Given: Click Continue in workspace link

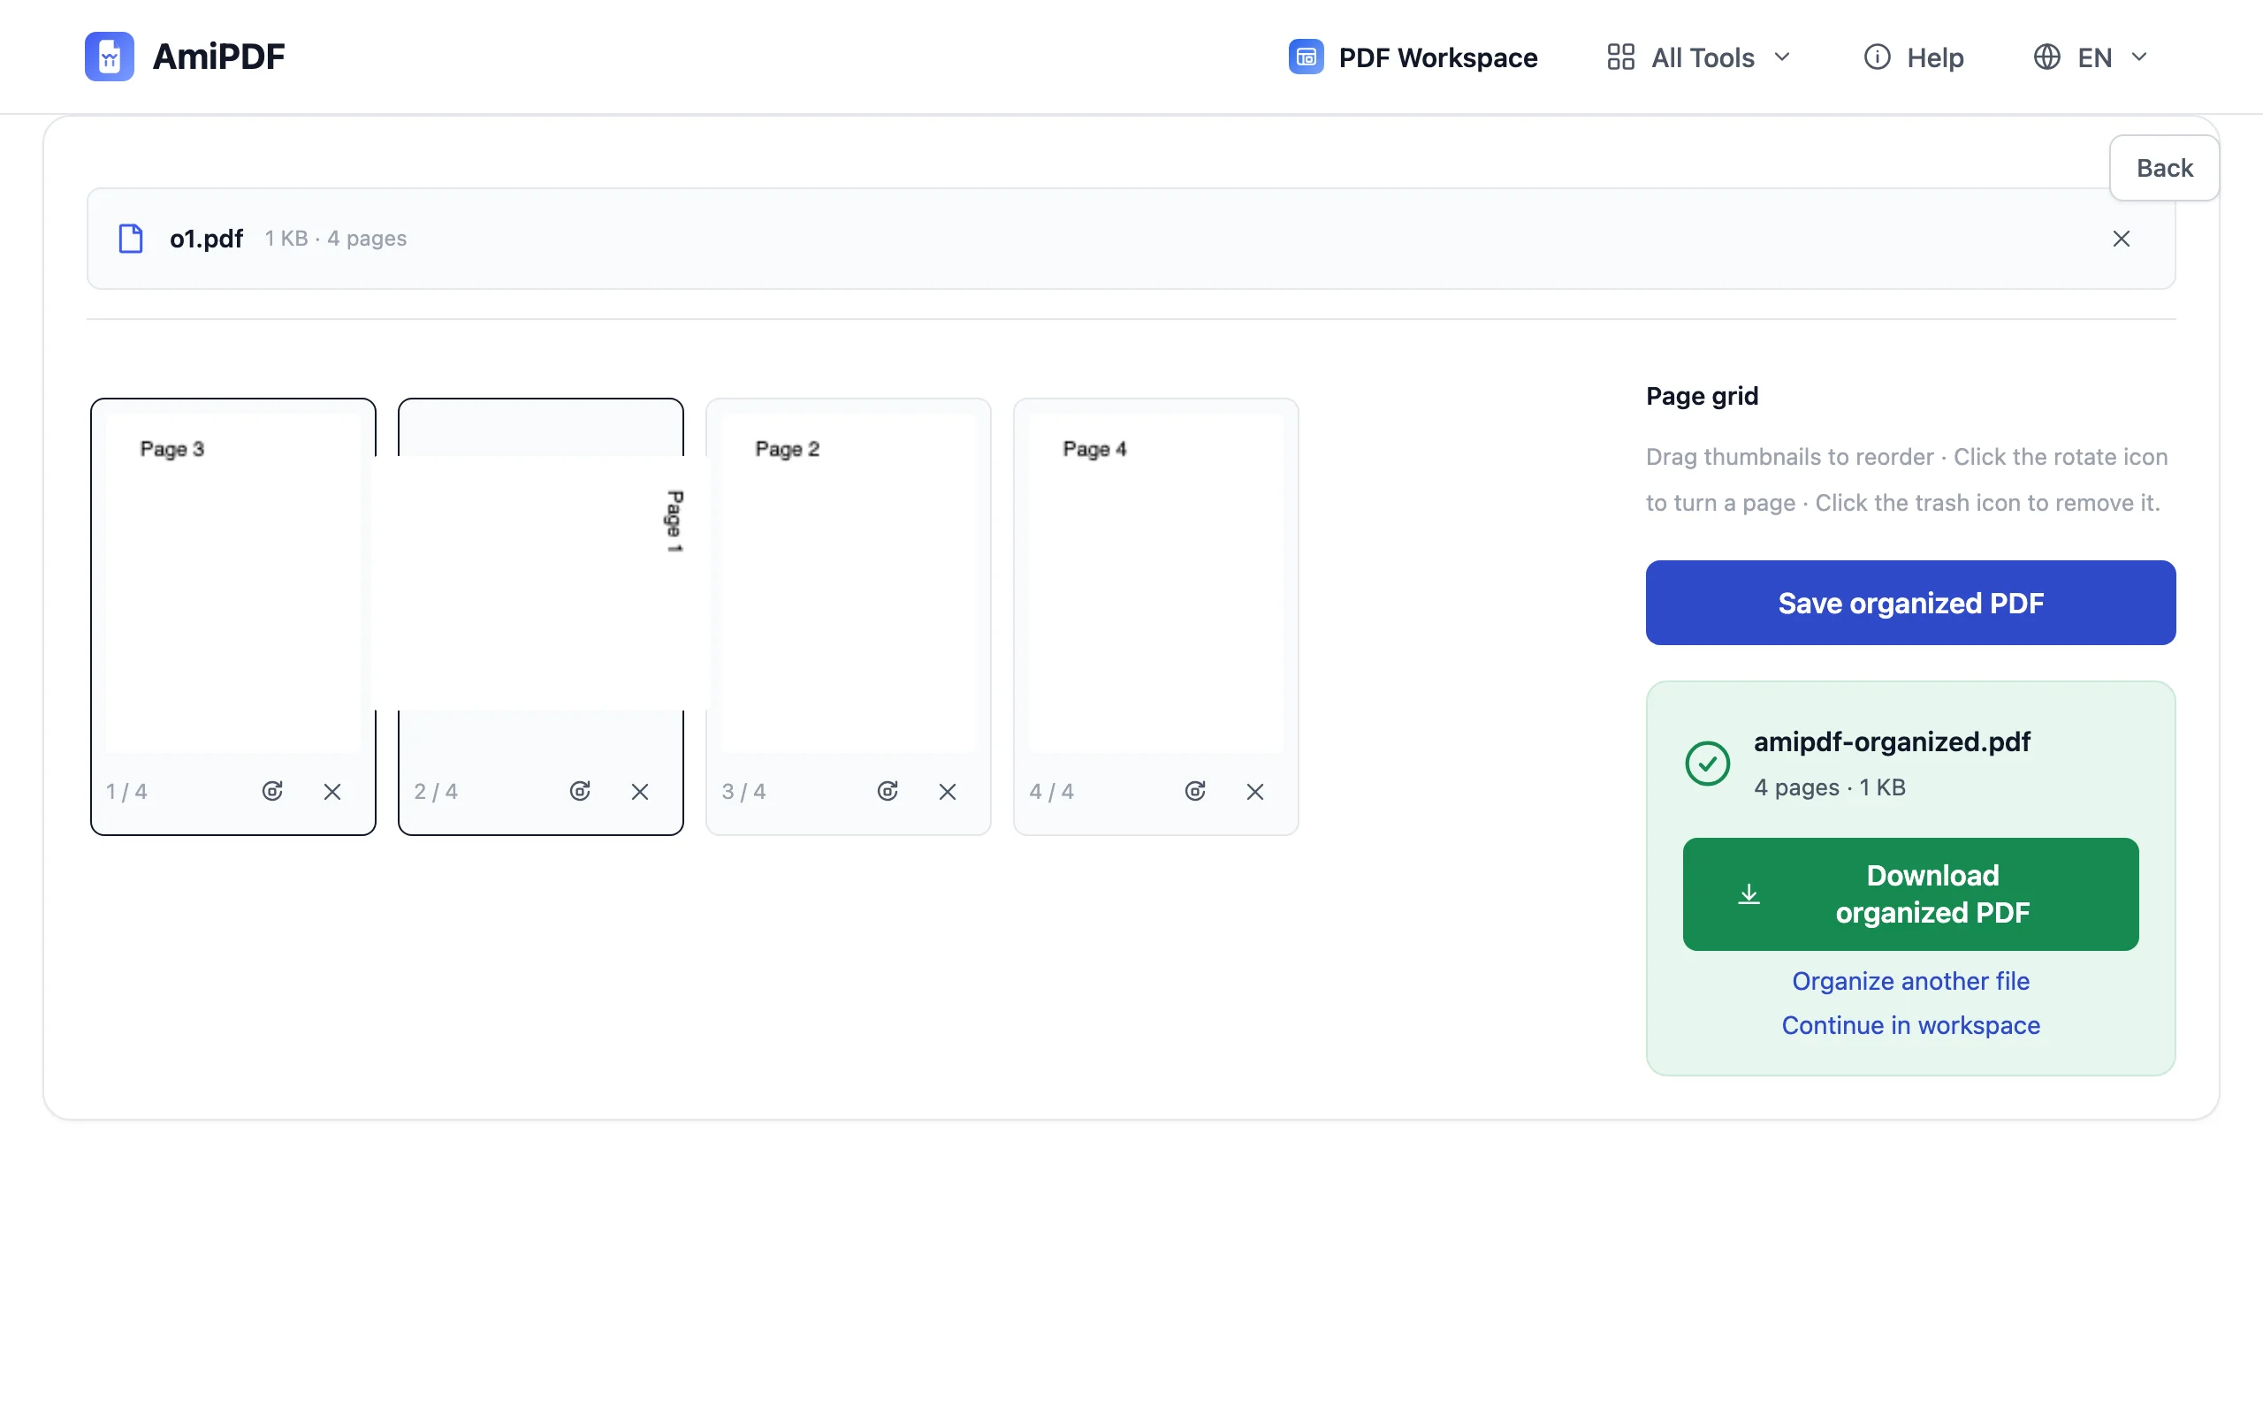Looking at the screenshot, I should click(x=1910, y=1025).
